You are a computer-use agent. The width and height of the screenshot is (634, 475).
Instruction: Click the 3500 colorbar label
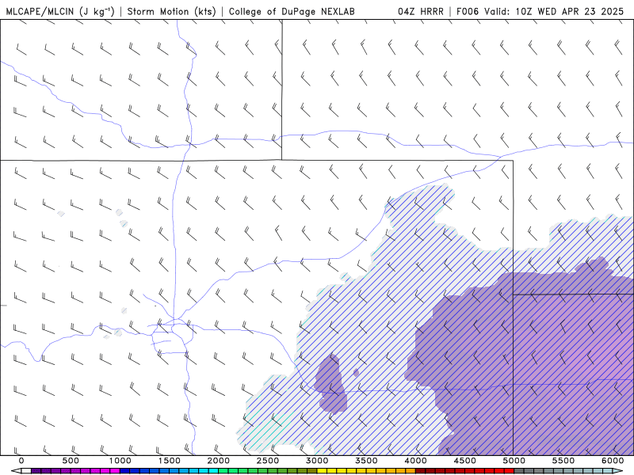point(367,461)
